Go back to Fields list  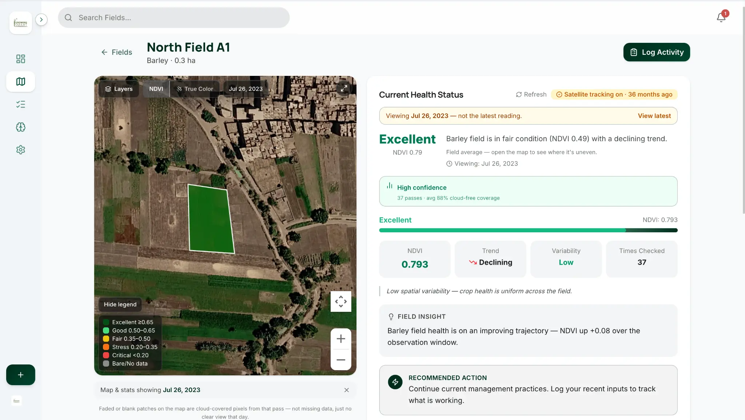click(116, 52)
